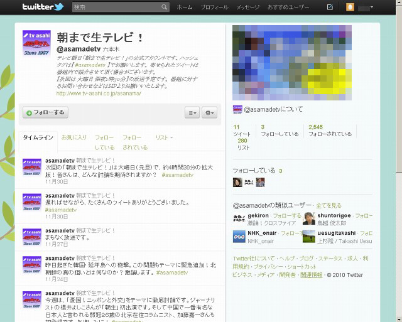The image size is (402, 322).
Task: Go to ホーム in navigation bar
Action: (184, 7)
